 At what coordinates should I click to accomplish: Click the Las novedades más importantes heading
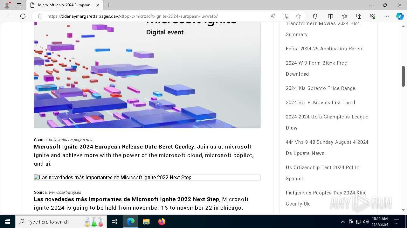(x=127, y=199)
